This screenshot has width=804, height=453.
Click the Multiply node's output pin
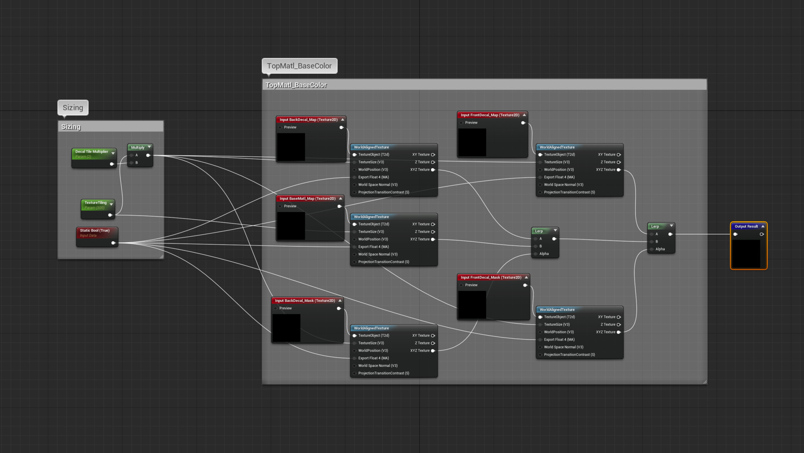coord(148,155)
